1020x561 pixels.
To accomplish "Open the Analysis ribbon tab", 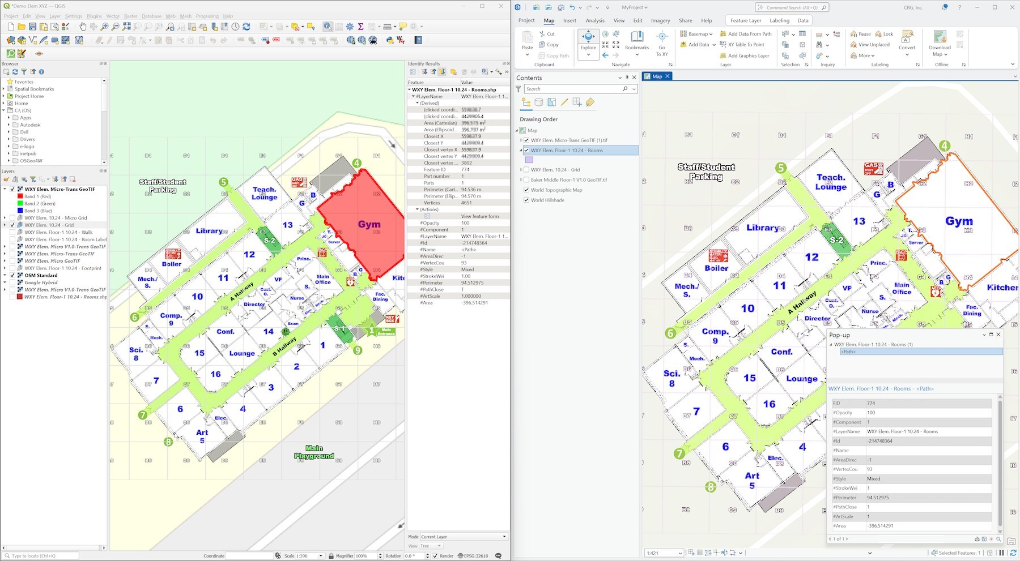I will click(595, 20).
